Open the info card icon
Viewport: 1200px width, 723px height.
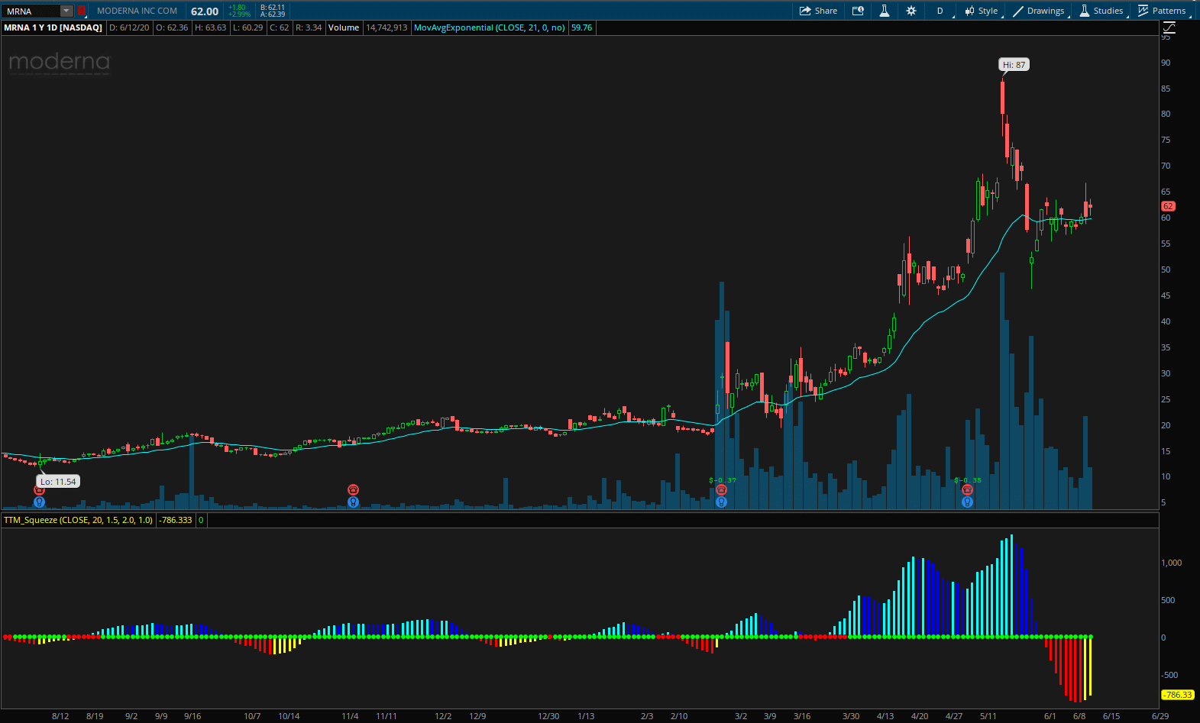[x=858, y=11]
